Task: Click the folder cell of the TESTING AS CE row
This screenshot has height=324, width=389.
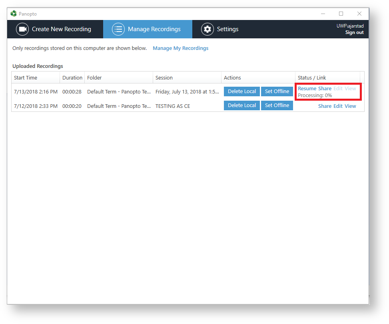Action: click(119, 106)
